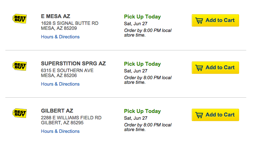Viewport: 253px width, 141px height.
Task: Open Hours & Directions for E Mesa store
Action: click(x=60, y=37)
